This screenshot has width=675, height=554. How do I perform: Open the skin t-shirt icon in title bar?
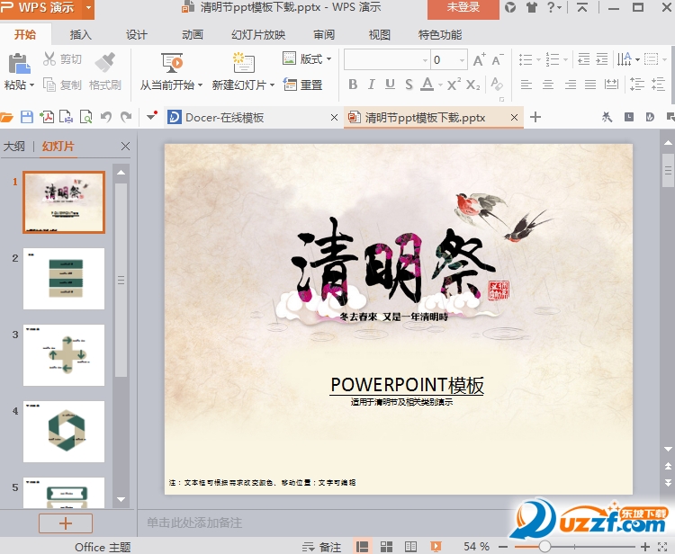tap(532, 7)
